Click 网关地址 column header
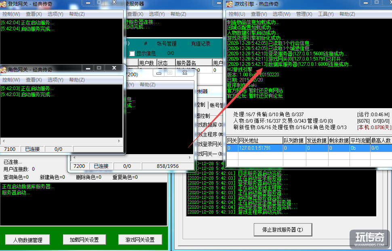Screen dimensions: 392x251 pyautogui.click(x=260, y=140)
